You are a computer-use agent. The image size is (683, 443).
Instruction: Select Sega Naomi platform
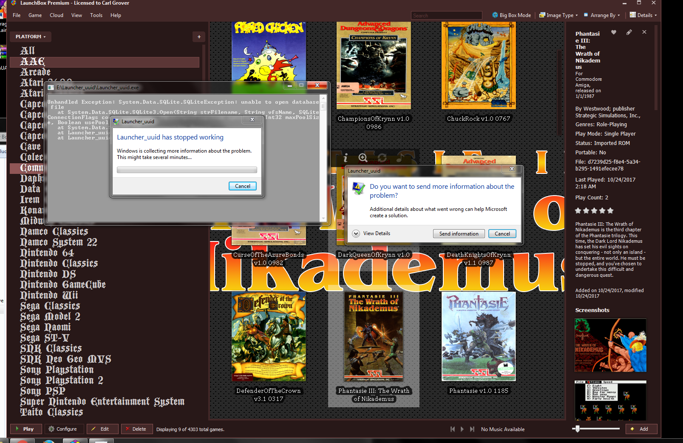tap(45, 327)
